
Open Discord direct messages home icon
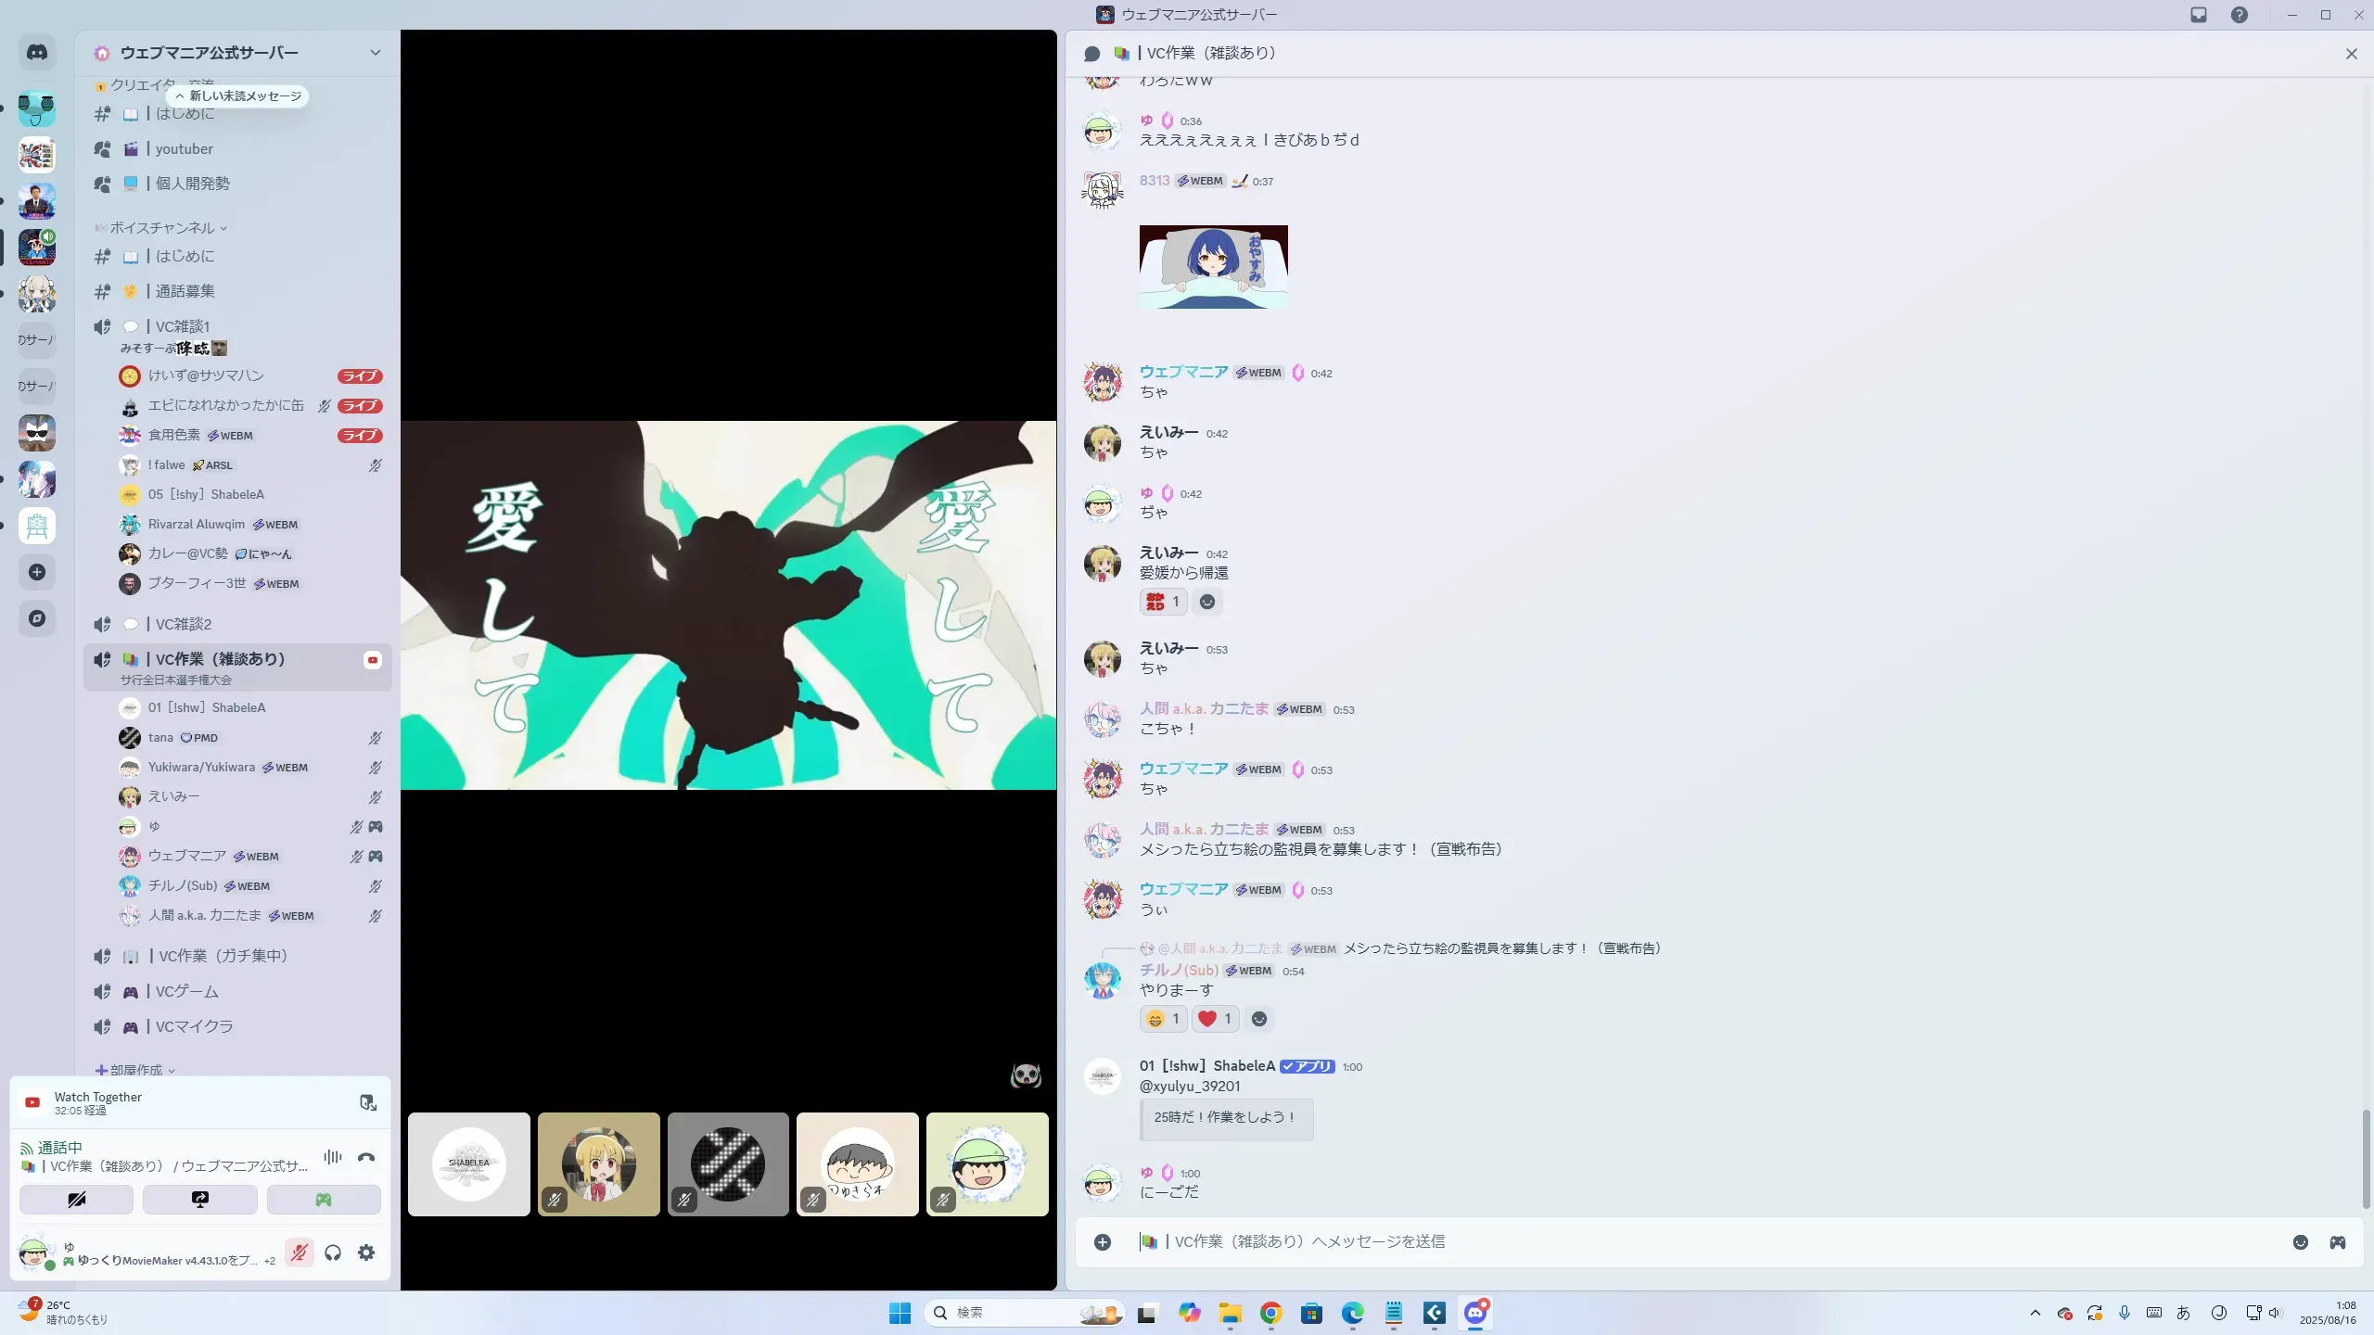click(37, 53)
